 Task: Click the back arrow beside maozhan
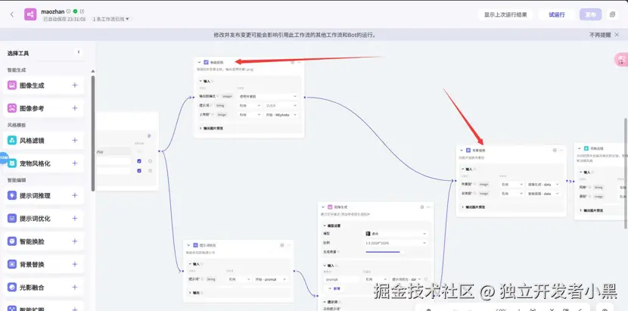click(11, 14)
